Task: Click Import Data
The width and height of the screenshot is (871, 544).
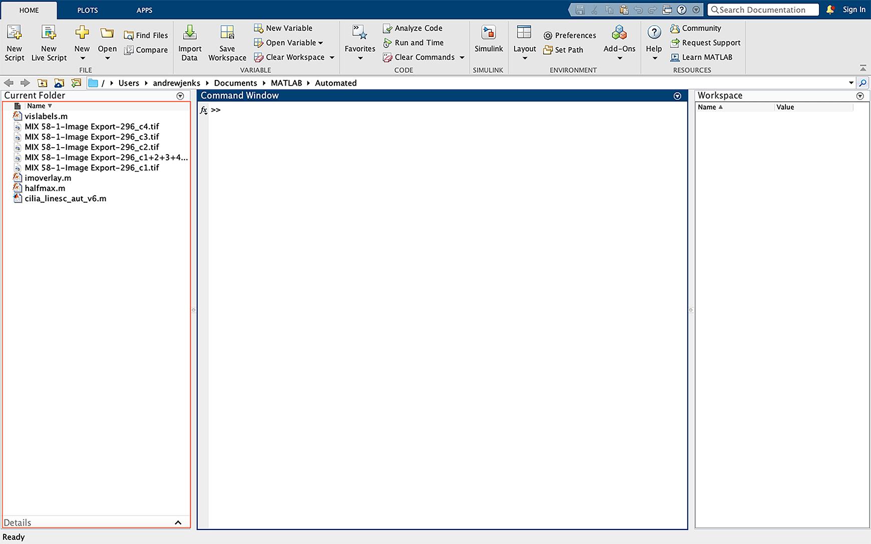Action: 190,44
